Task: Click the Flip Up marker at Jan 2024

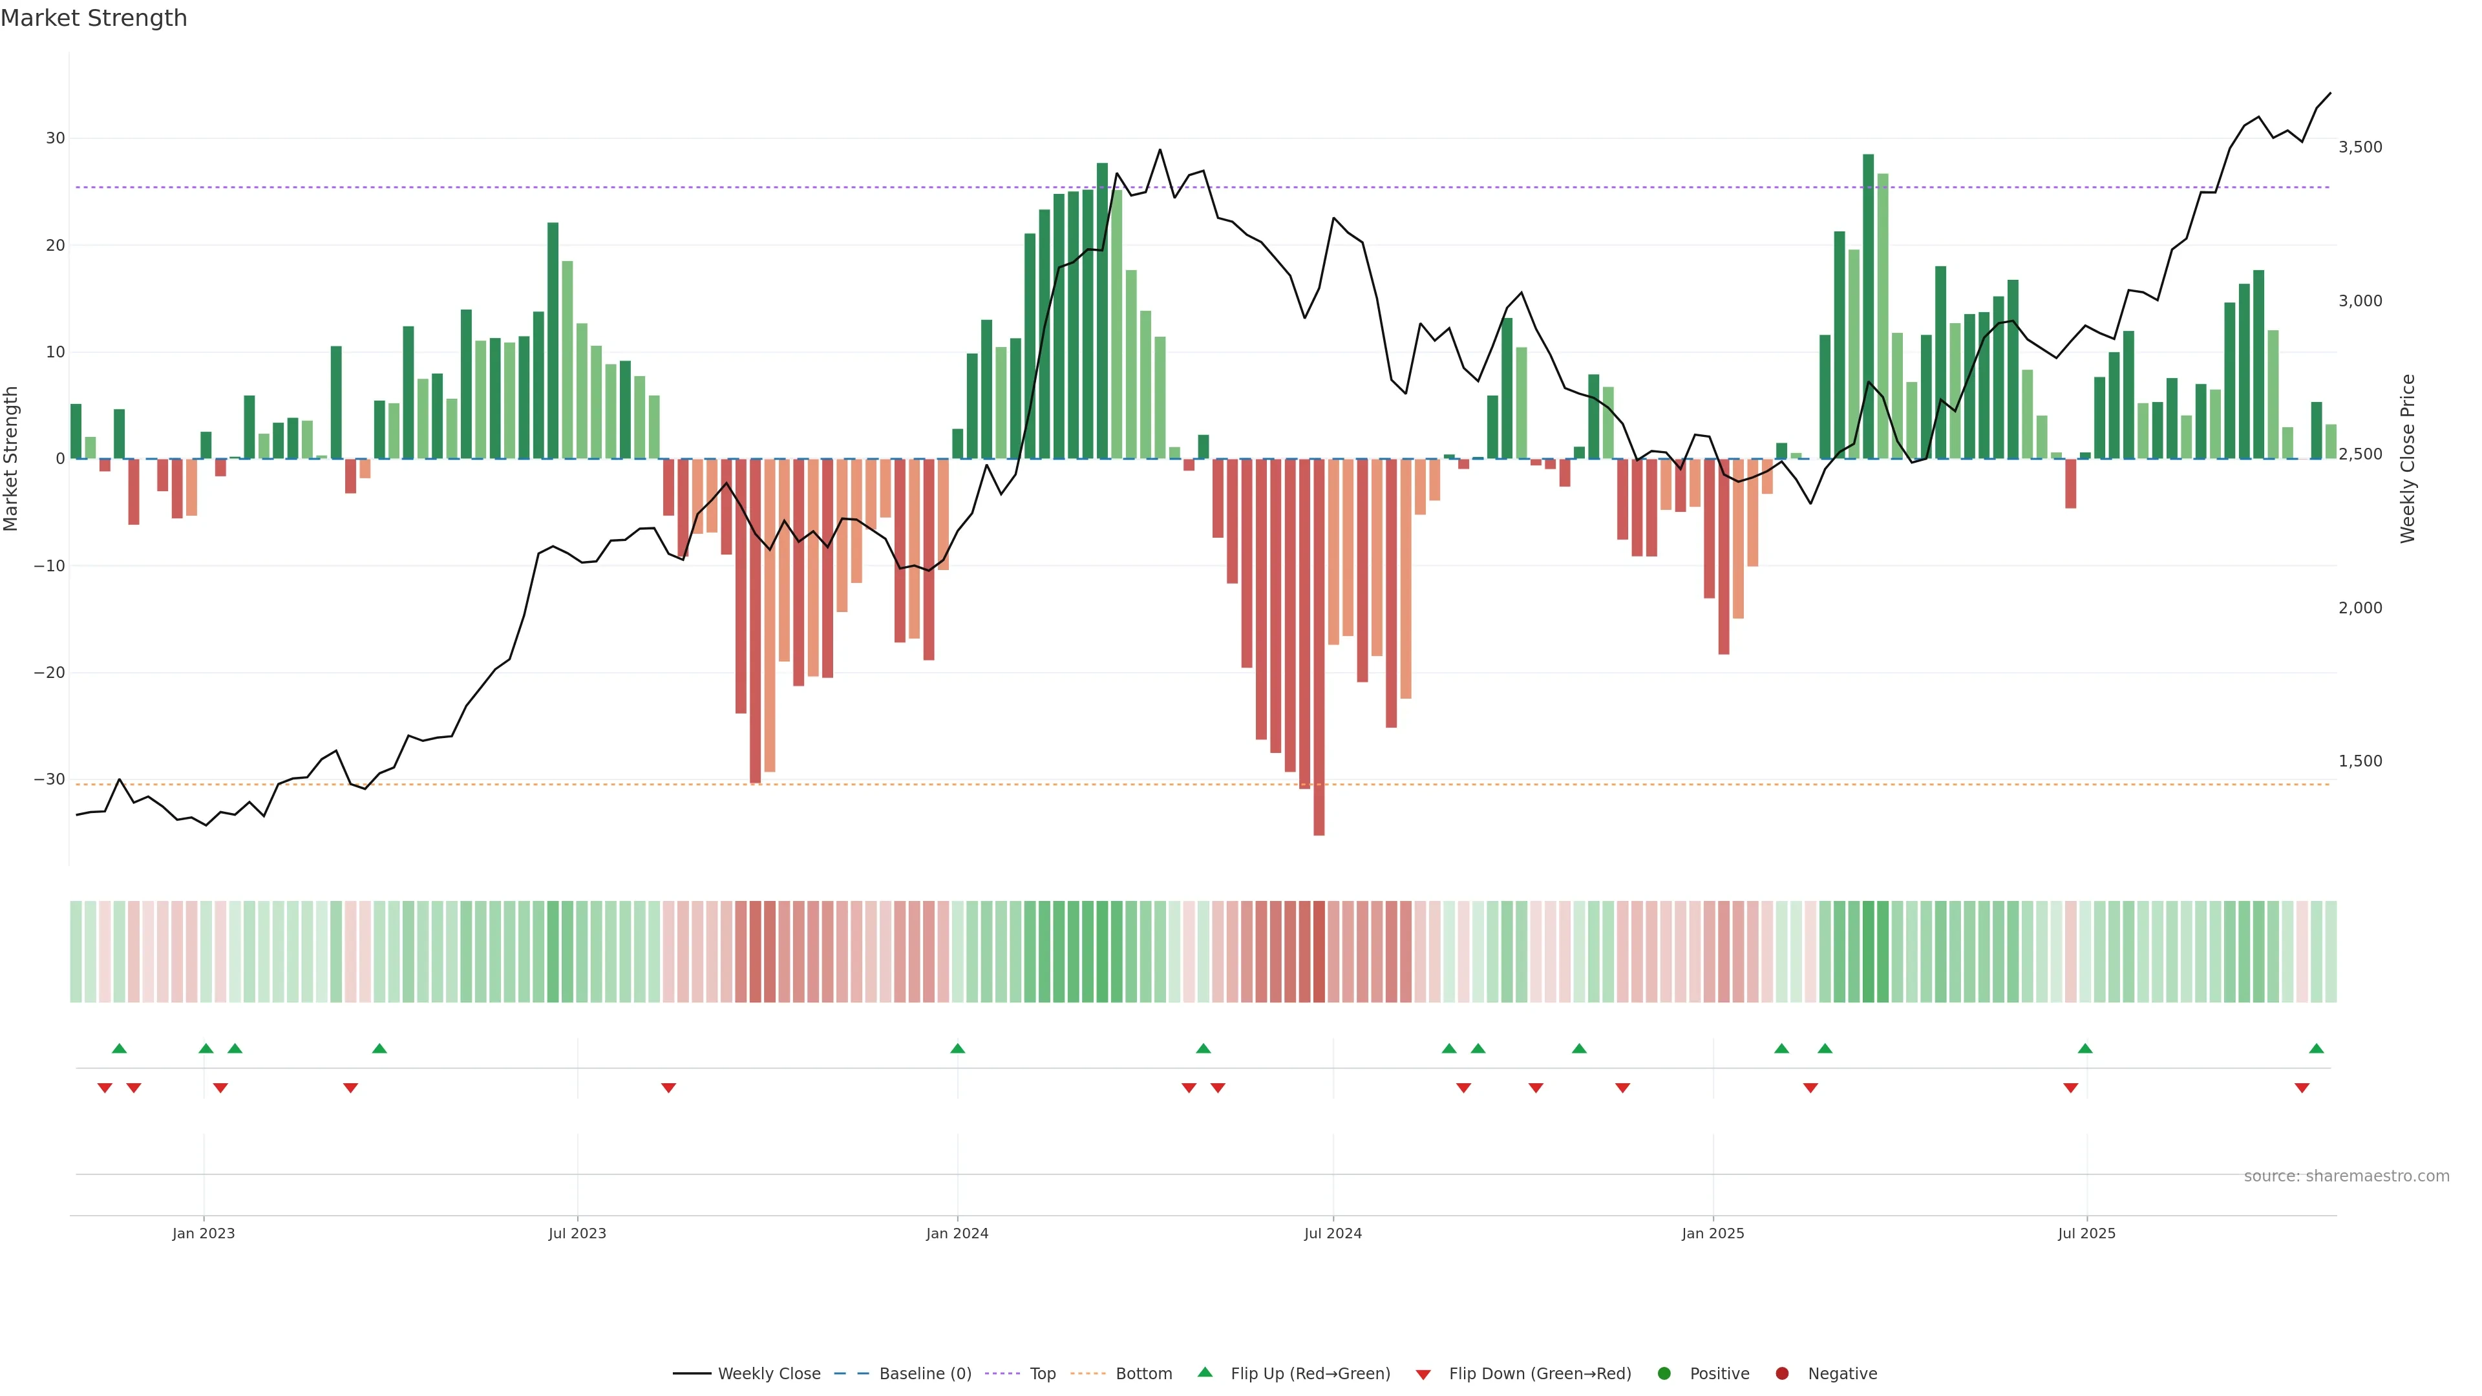Action: tap(957, 1048)
